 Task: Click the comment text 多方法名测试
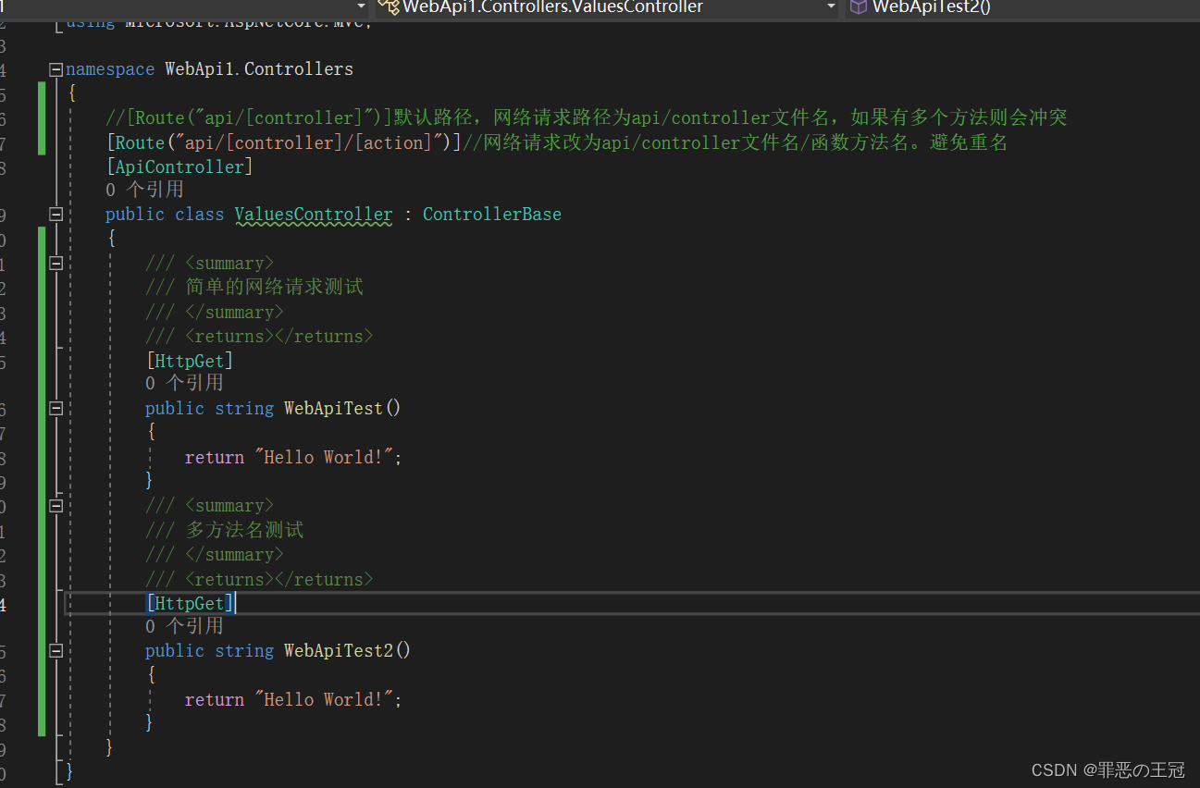[244, 530]
